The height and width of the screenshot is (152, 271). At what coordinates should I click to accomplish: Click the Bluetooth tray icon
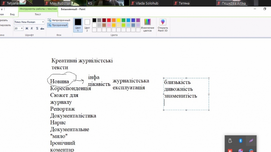241,141
